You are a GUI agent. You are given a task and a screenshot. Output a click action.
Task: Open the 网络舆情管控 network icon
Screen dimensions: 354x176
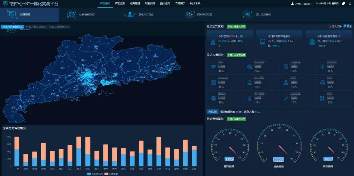click(189, 14)
